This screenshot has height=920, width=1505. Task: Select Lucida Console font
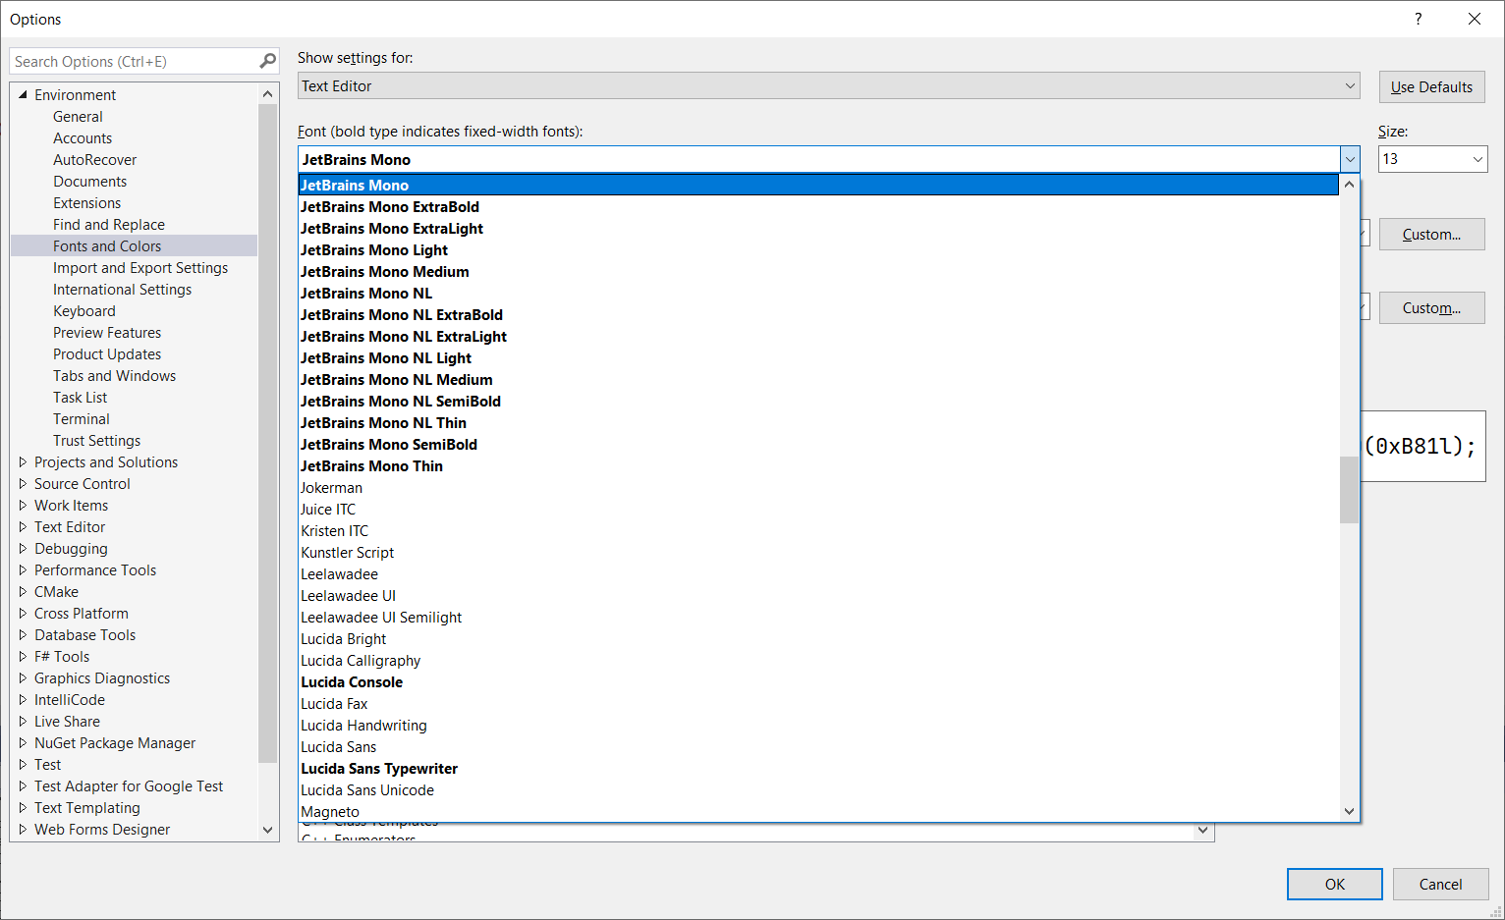(818, 681)
